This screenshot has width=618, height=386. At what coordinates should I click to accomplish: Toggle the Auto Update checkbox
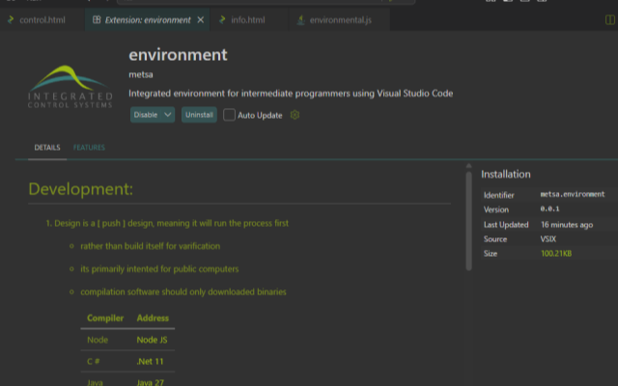click(x=229, y=115)
